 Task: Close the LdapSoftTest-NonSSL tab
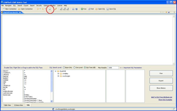pos(20,12)
